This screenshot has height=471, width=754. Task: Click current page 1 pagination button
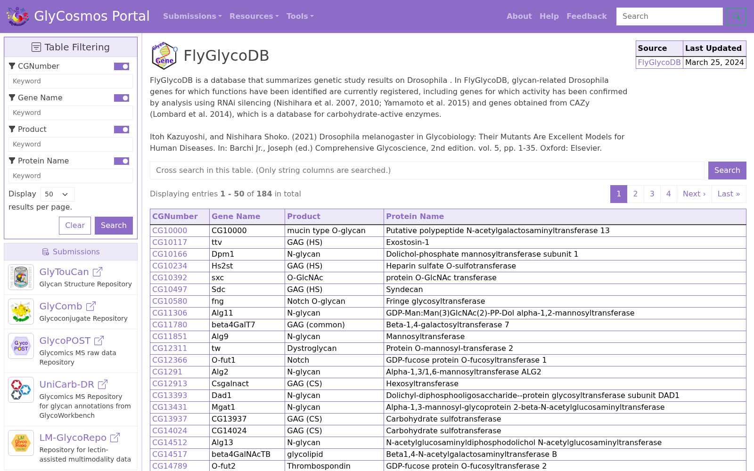point(619,194)
